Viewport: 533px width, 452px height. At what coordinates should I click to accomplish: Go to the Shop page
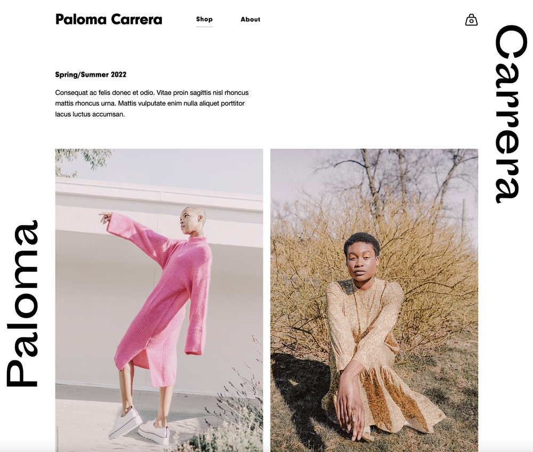pos(204,19)
